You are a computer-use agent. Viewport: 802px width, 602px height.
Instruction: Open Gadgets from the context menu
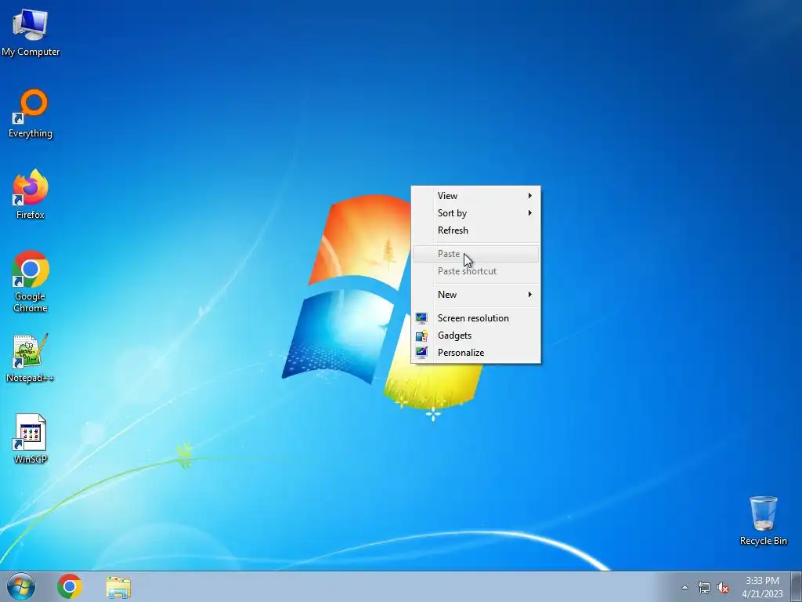(x=475, y=335)
